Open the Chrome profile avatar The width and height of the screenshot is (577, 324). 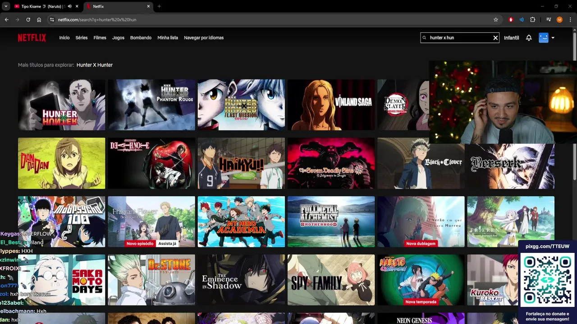[559, 20]
